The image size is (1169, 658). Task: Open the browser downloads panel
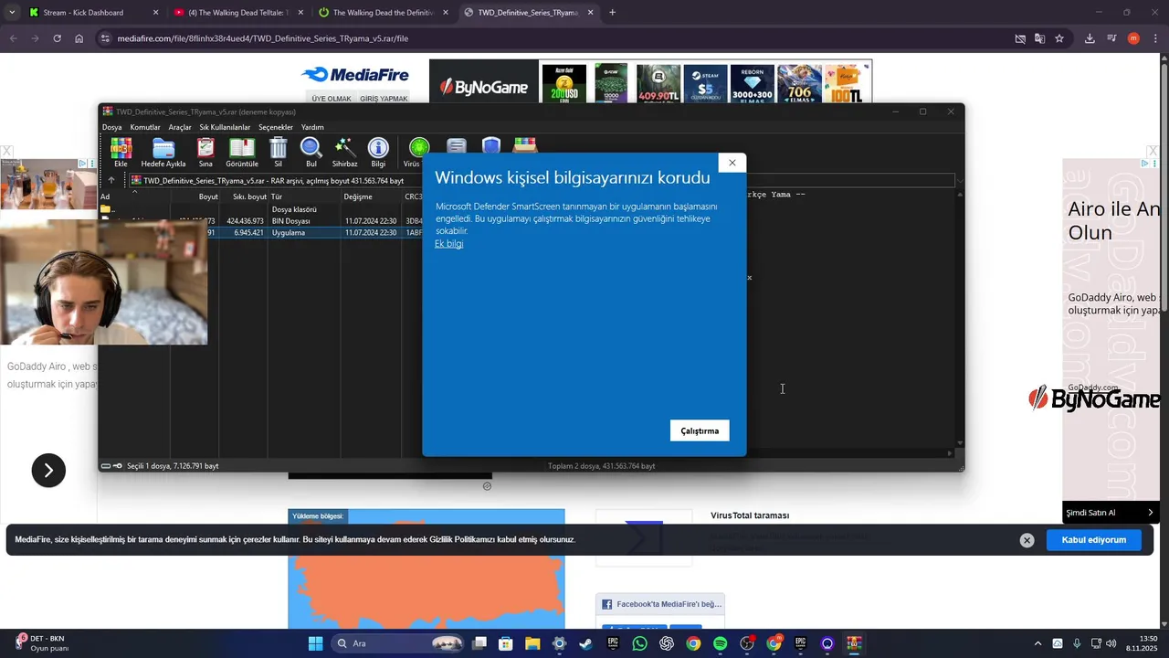(x=1090, y=38)
